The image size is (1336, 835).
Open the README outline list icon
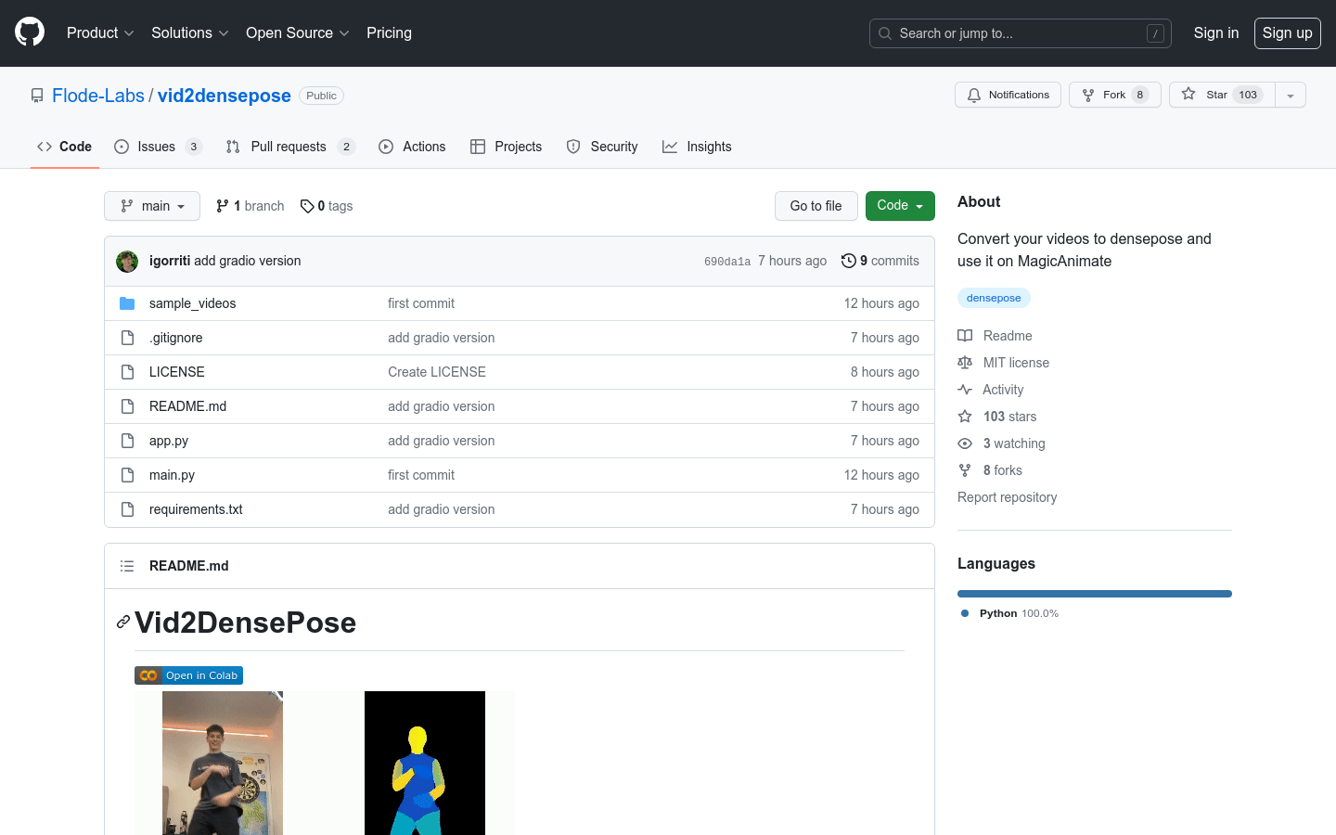tap(127, 566)
